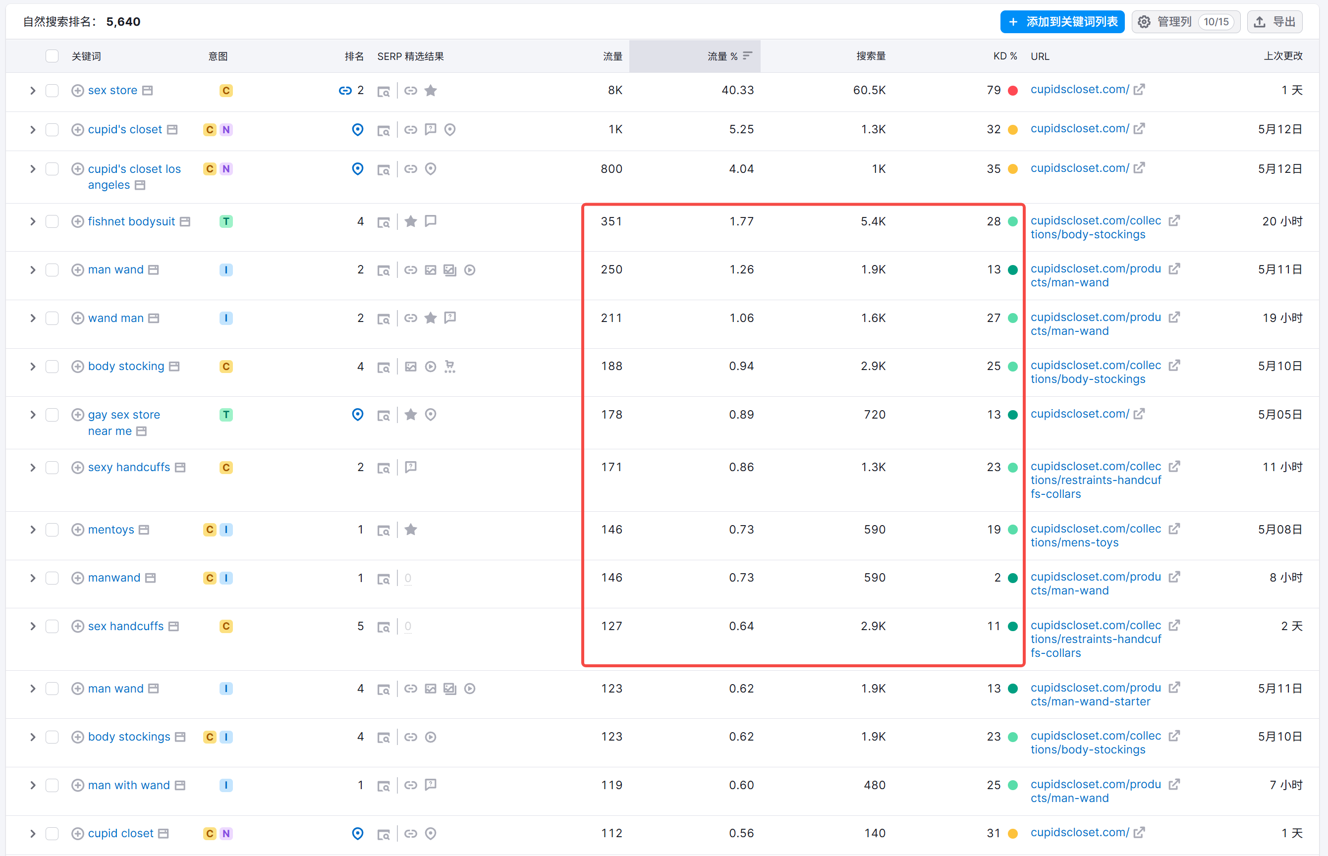Click the plus icon beside sex handcuffs
1328x856 pixels.
pyautogui.click(x=78, y=627)
